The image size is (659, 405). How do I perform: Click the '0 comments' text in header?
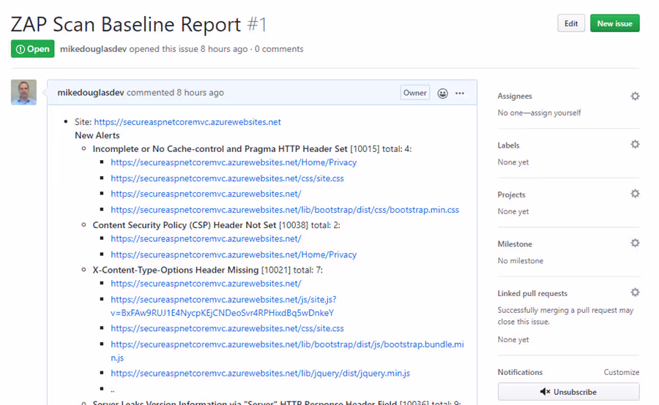[279, 49]
